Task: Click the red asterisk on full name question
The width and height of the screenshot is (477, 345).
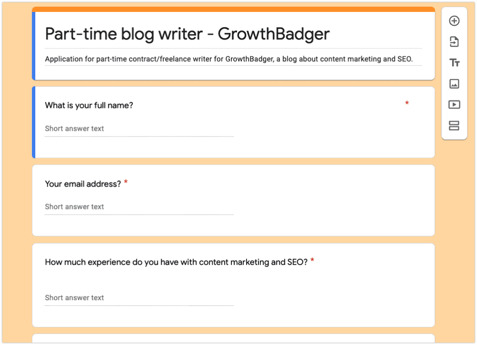Action: [407, 103]
